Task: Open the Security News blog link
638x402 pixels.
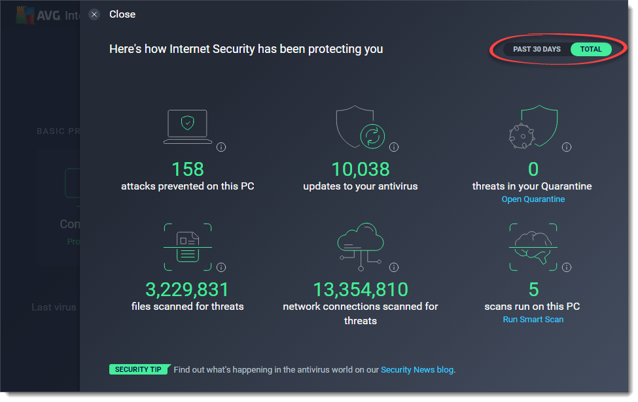Action: [417, 369]
